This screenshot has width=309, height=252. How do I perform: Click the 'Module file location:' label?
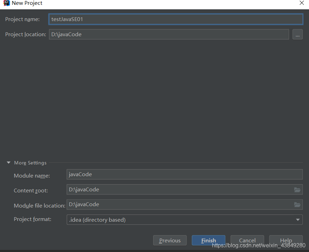tap(40, 205)
